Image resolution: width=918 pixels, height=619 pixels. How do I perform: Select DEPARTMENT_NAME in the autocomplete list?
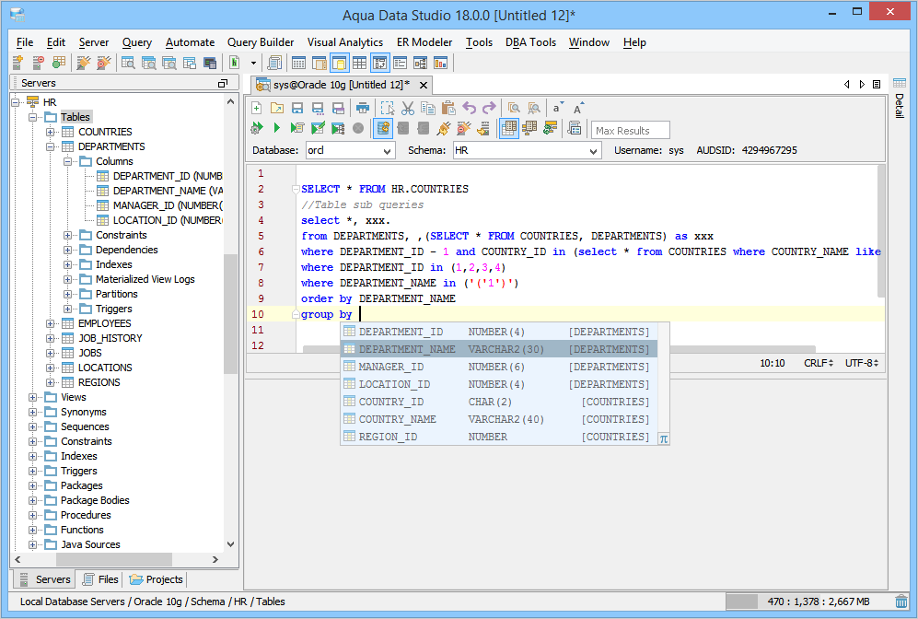498,349
